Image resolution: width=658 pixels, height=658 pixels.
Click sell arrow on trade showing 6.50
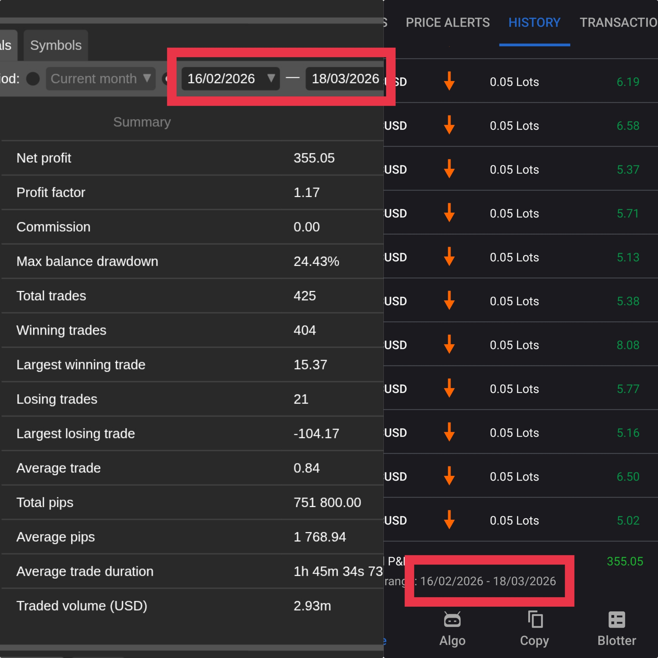click(449, 476)
